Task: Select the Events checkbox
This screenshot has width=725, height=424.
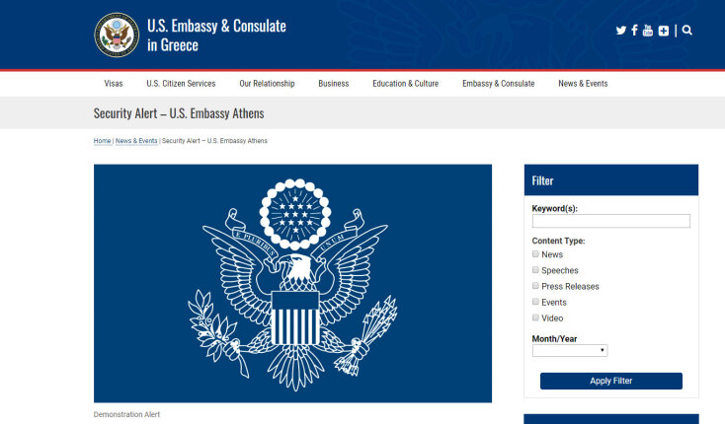Action: click(536, 302)
